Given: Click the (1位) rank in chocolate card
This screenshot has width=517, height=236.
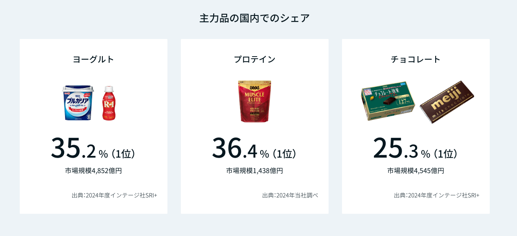Looking at the screenshot, I should [x=446, y=154].
